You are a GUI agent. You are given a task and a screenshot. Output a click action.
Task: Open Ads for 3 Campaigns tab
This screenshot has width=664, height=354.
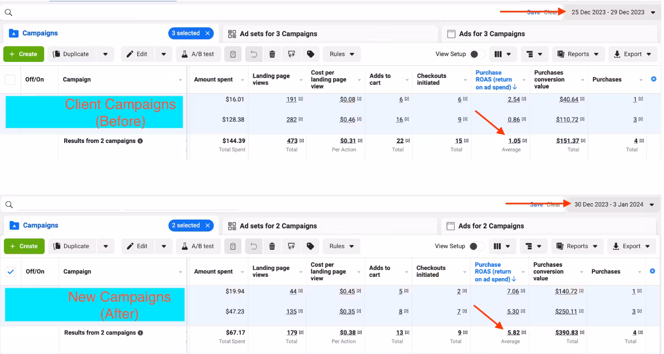click(x=549, y=34)
